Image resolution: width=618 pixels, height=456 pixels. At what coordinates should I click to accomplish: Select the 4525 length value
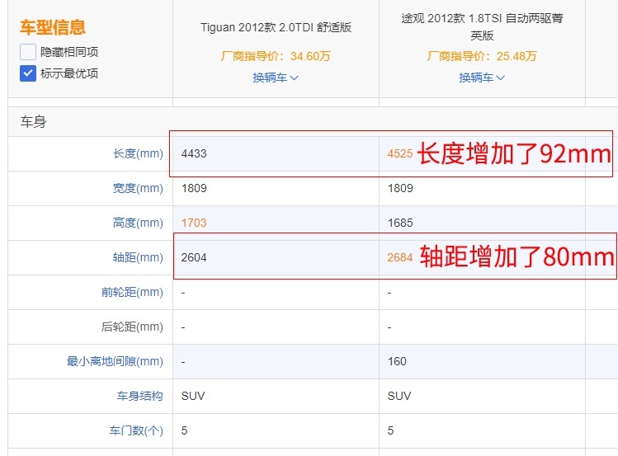(x=400, y=153)
